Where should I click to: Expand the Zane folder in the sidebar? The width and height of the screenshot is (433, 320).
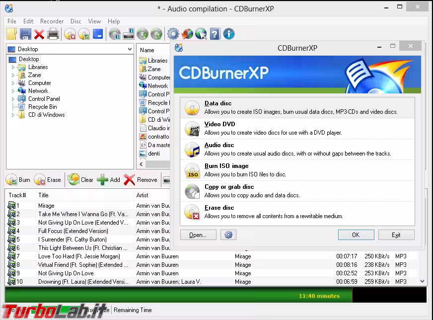tap(12, 75)
